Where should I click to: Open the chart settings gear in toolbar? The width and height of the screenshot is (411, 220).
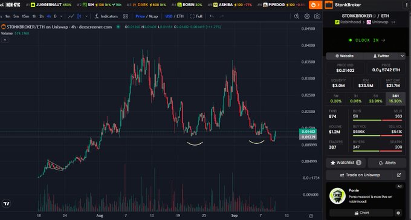click(x=307, y=16)
